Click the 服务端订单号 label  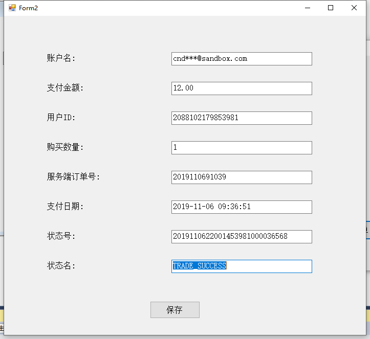pos(74,177)
